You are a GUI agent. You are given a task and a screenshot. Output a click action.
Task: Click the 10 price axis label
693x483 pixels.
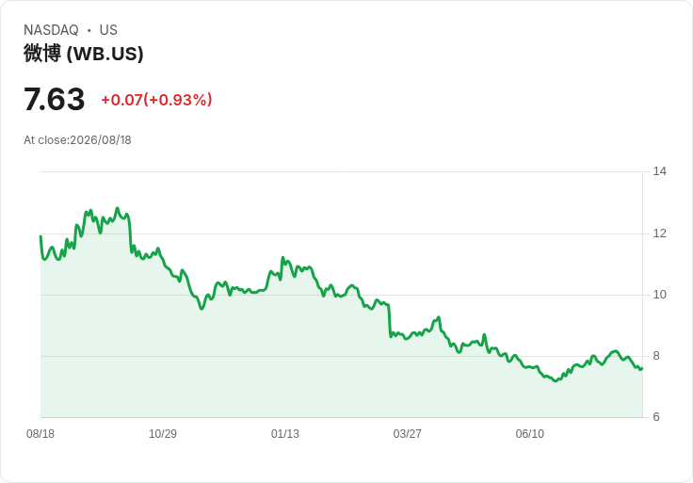(659, 295)
